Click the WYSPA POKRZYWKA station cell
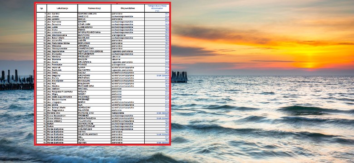The image size is (354, 163). 94,33
